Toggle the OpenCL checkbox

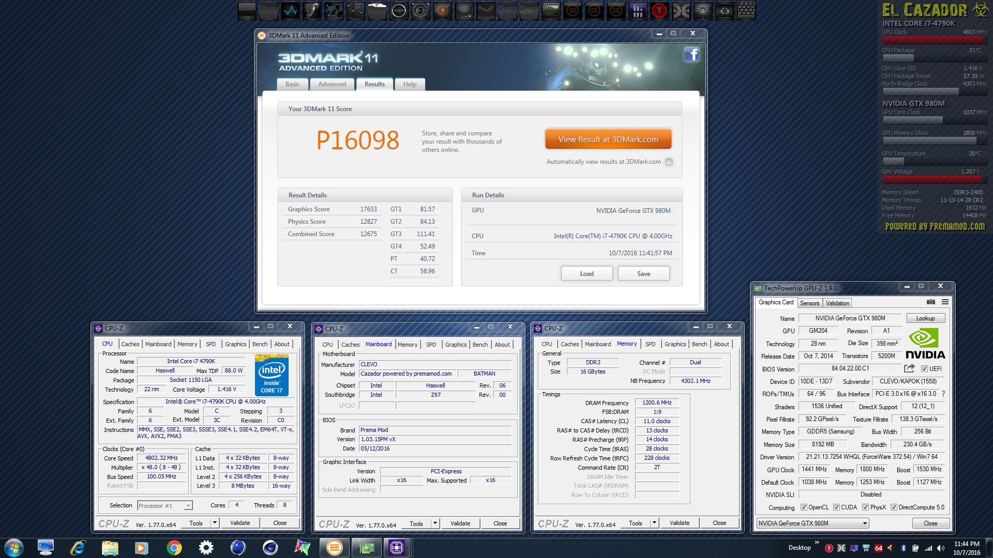coord(804,507)
